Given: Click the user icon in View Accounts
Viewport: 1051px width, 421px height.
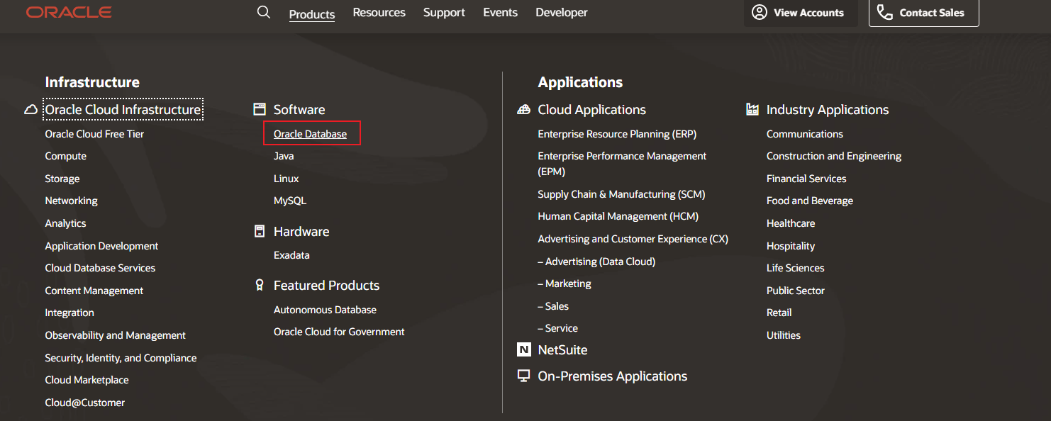Looking at the screenshot, I should coord(760,13).
